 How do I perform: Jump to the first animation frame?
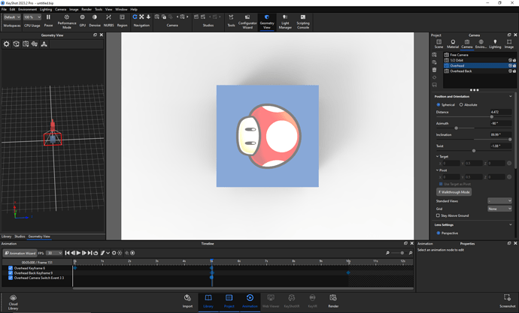[x=67, y=253]
